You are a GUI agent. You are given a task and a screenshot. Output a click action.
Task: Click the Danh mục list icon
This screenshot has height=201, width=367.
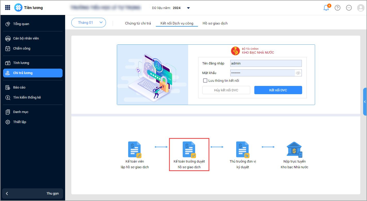tap(8, 112)
